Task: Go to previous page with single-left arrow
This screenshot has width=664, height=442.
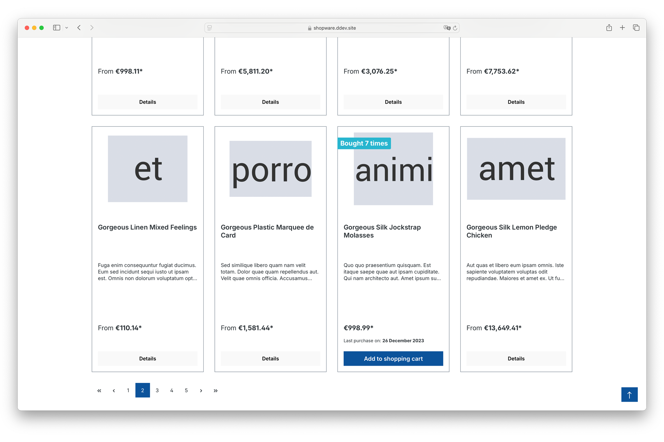Action: (x=114, y=391)
